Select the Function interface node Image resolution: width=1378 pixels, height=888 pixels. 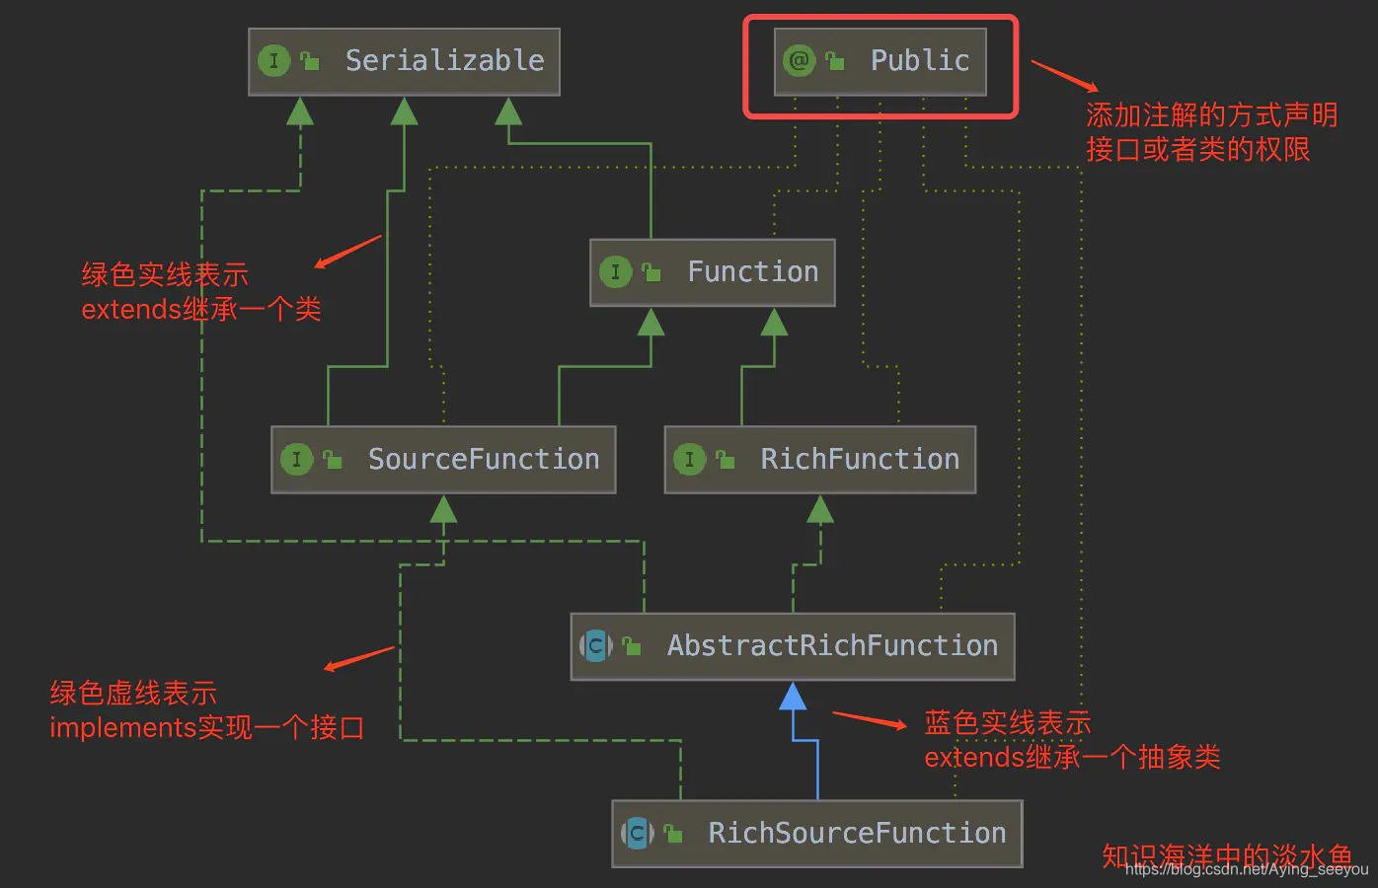(x=713, y=272)
